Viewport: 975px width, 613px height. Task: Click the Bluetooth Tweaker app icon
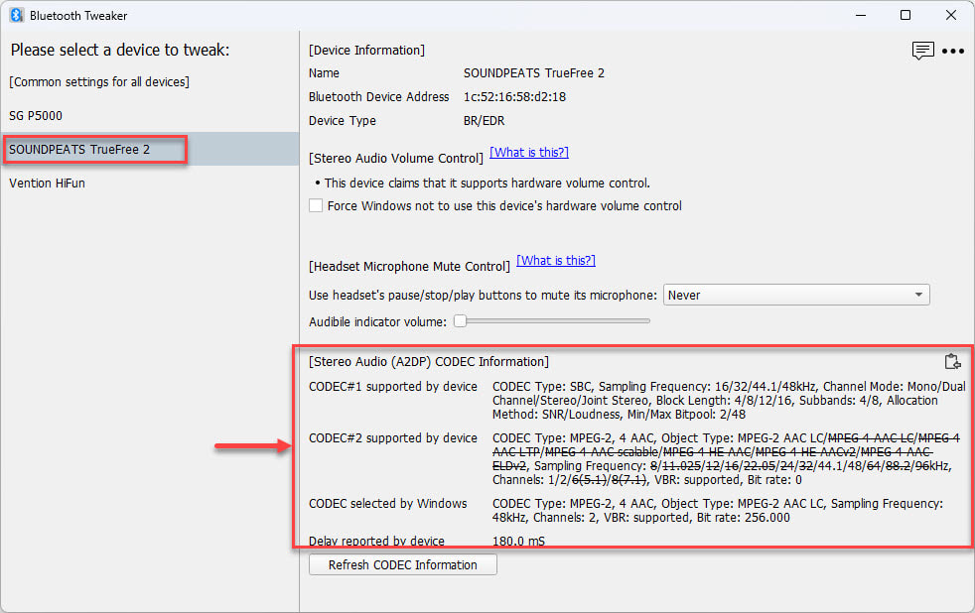[17, 15]
